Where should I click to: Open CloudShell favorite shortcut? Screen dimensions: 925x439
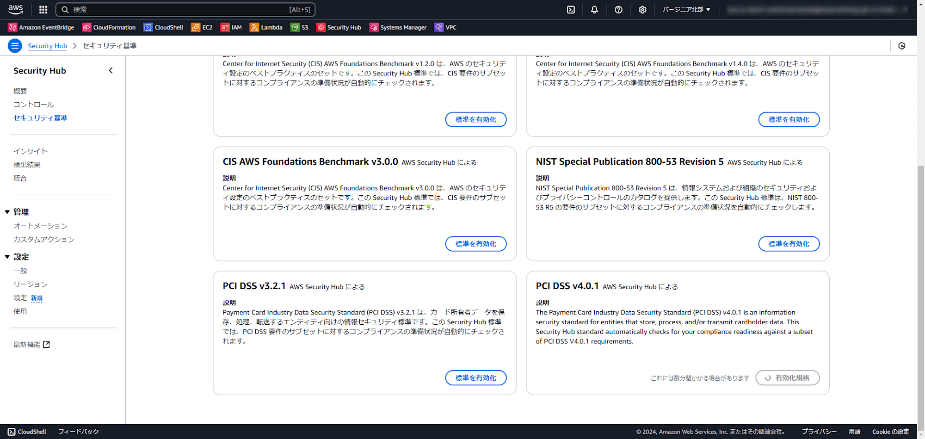[163, 27]
